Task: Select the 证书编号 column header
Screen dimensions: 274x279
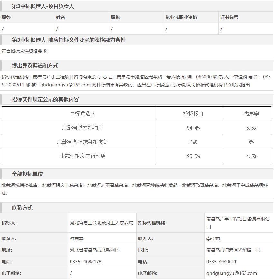Action: [x=229, y=17]
